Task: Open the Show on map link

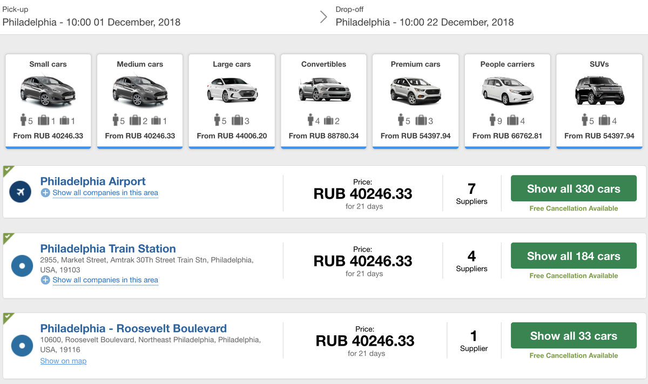Action: click(63, 361)
